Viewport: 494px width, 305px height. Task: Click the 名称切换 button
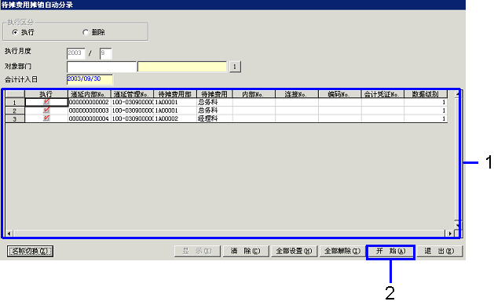30,251
